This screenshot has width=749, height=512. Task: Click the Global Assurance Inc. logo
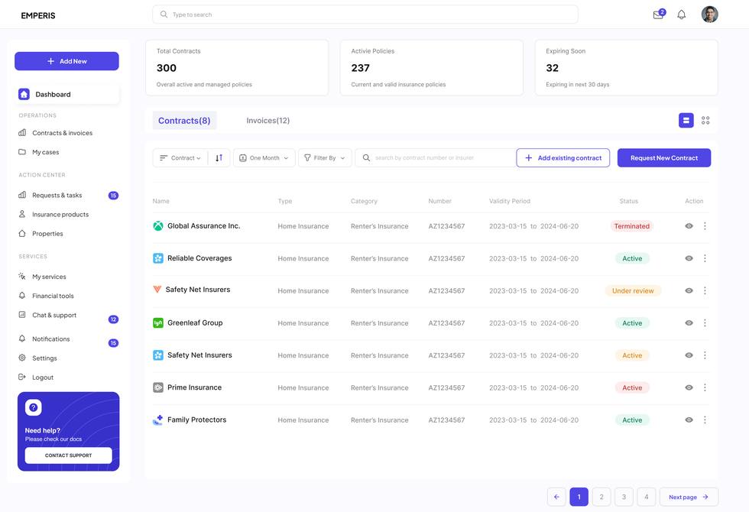pos(157,226)
